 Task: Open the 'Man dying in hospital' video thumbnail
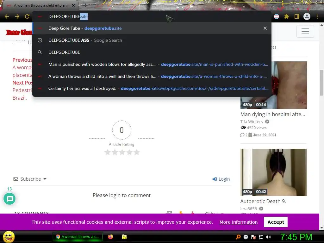coord(274,85)
